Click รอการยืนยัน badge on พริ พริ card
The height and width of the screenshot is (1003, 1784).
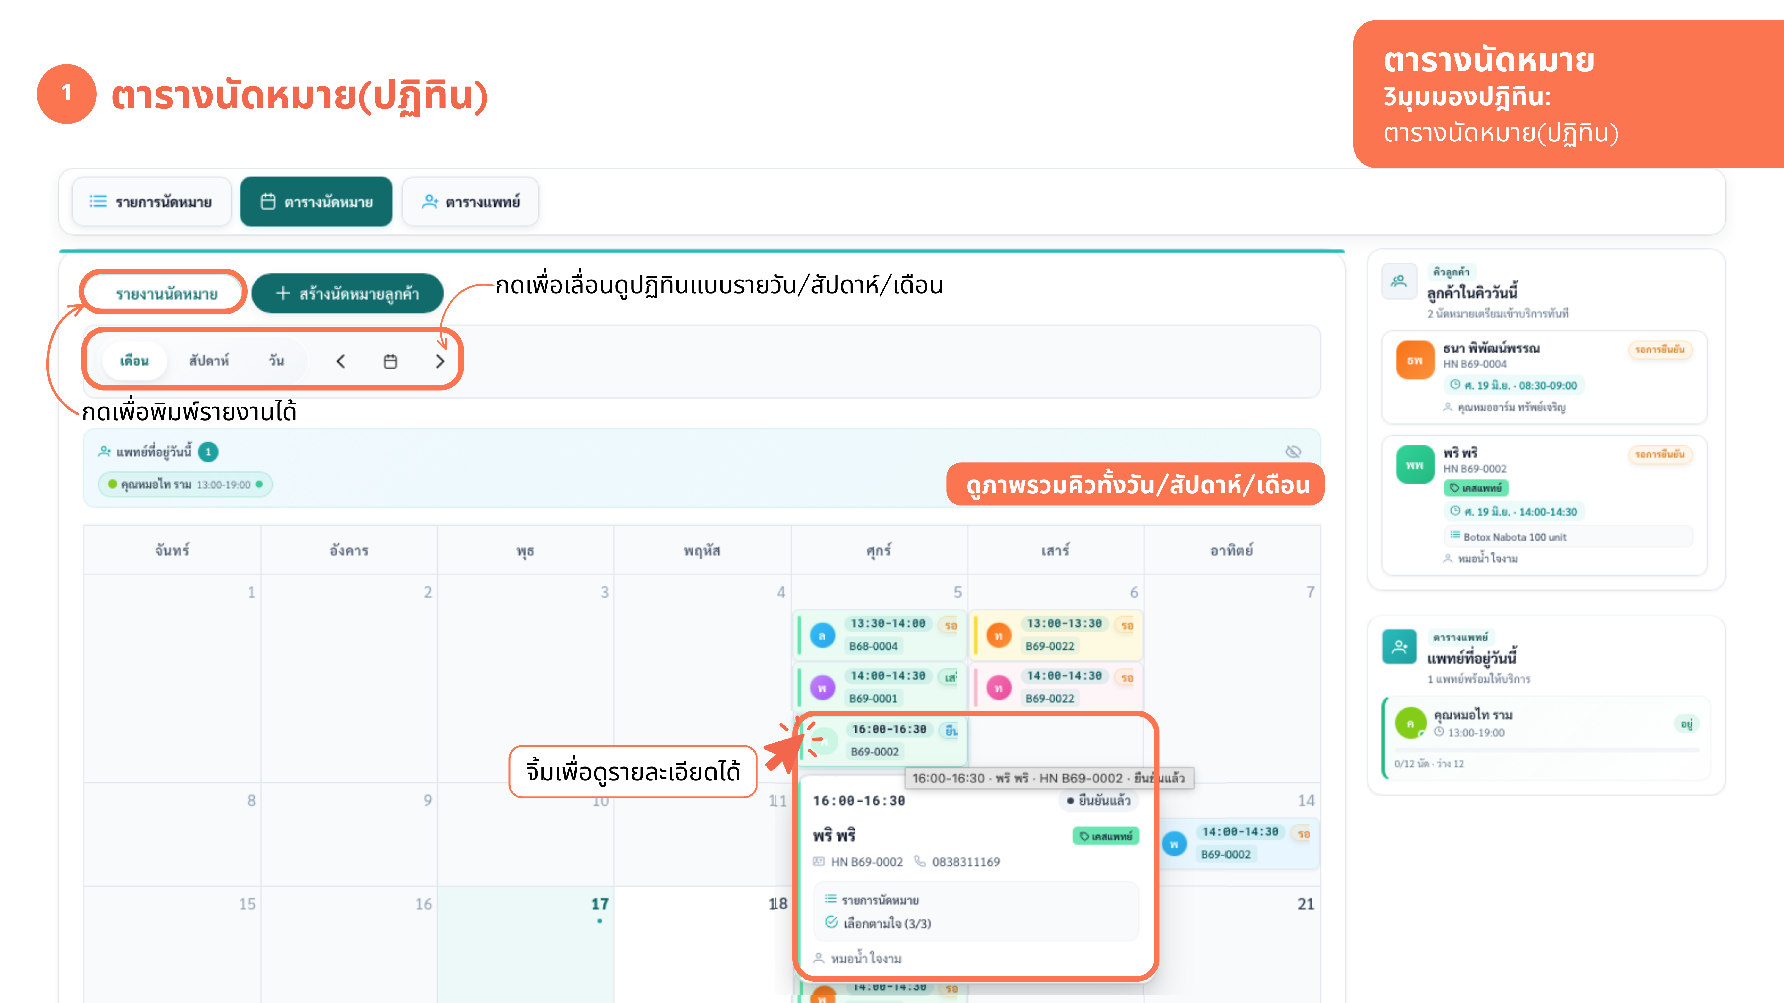click(1659, 454)
